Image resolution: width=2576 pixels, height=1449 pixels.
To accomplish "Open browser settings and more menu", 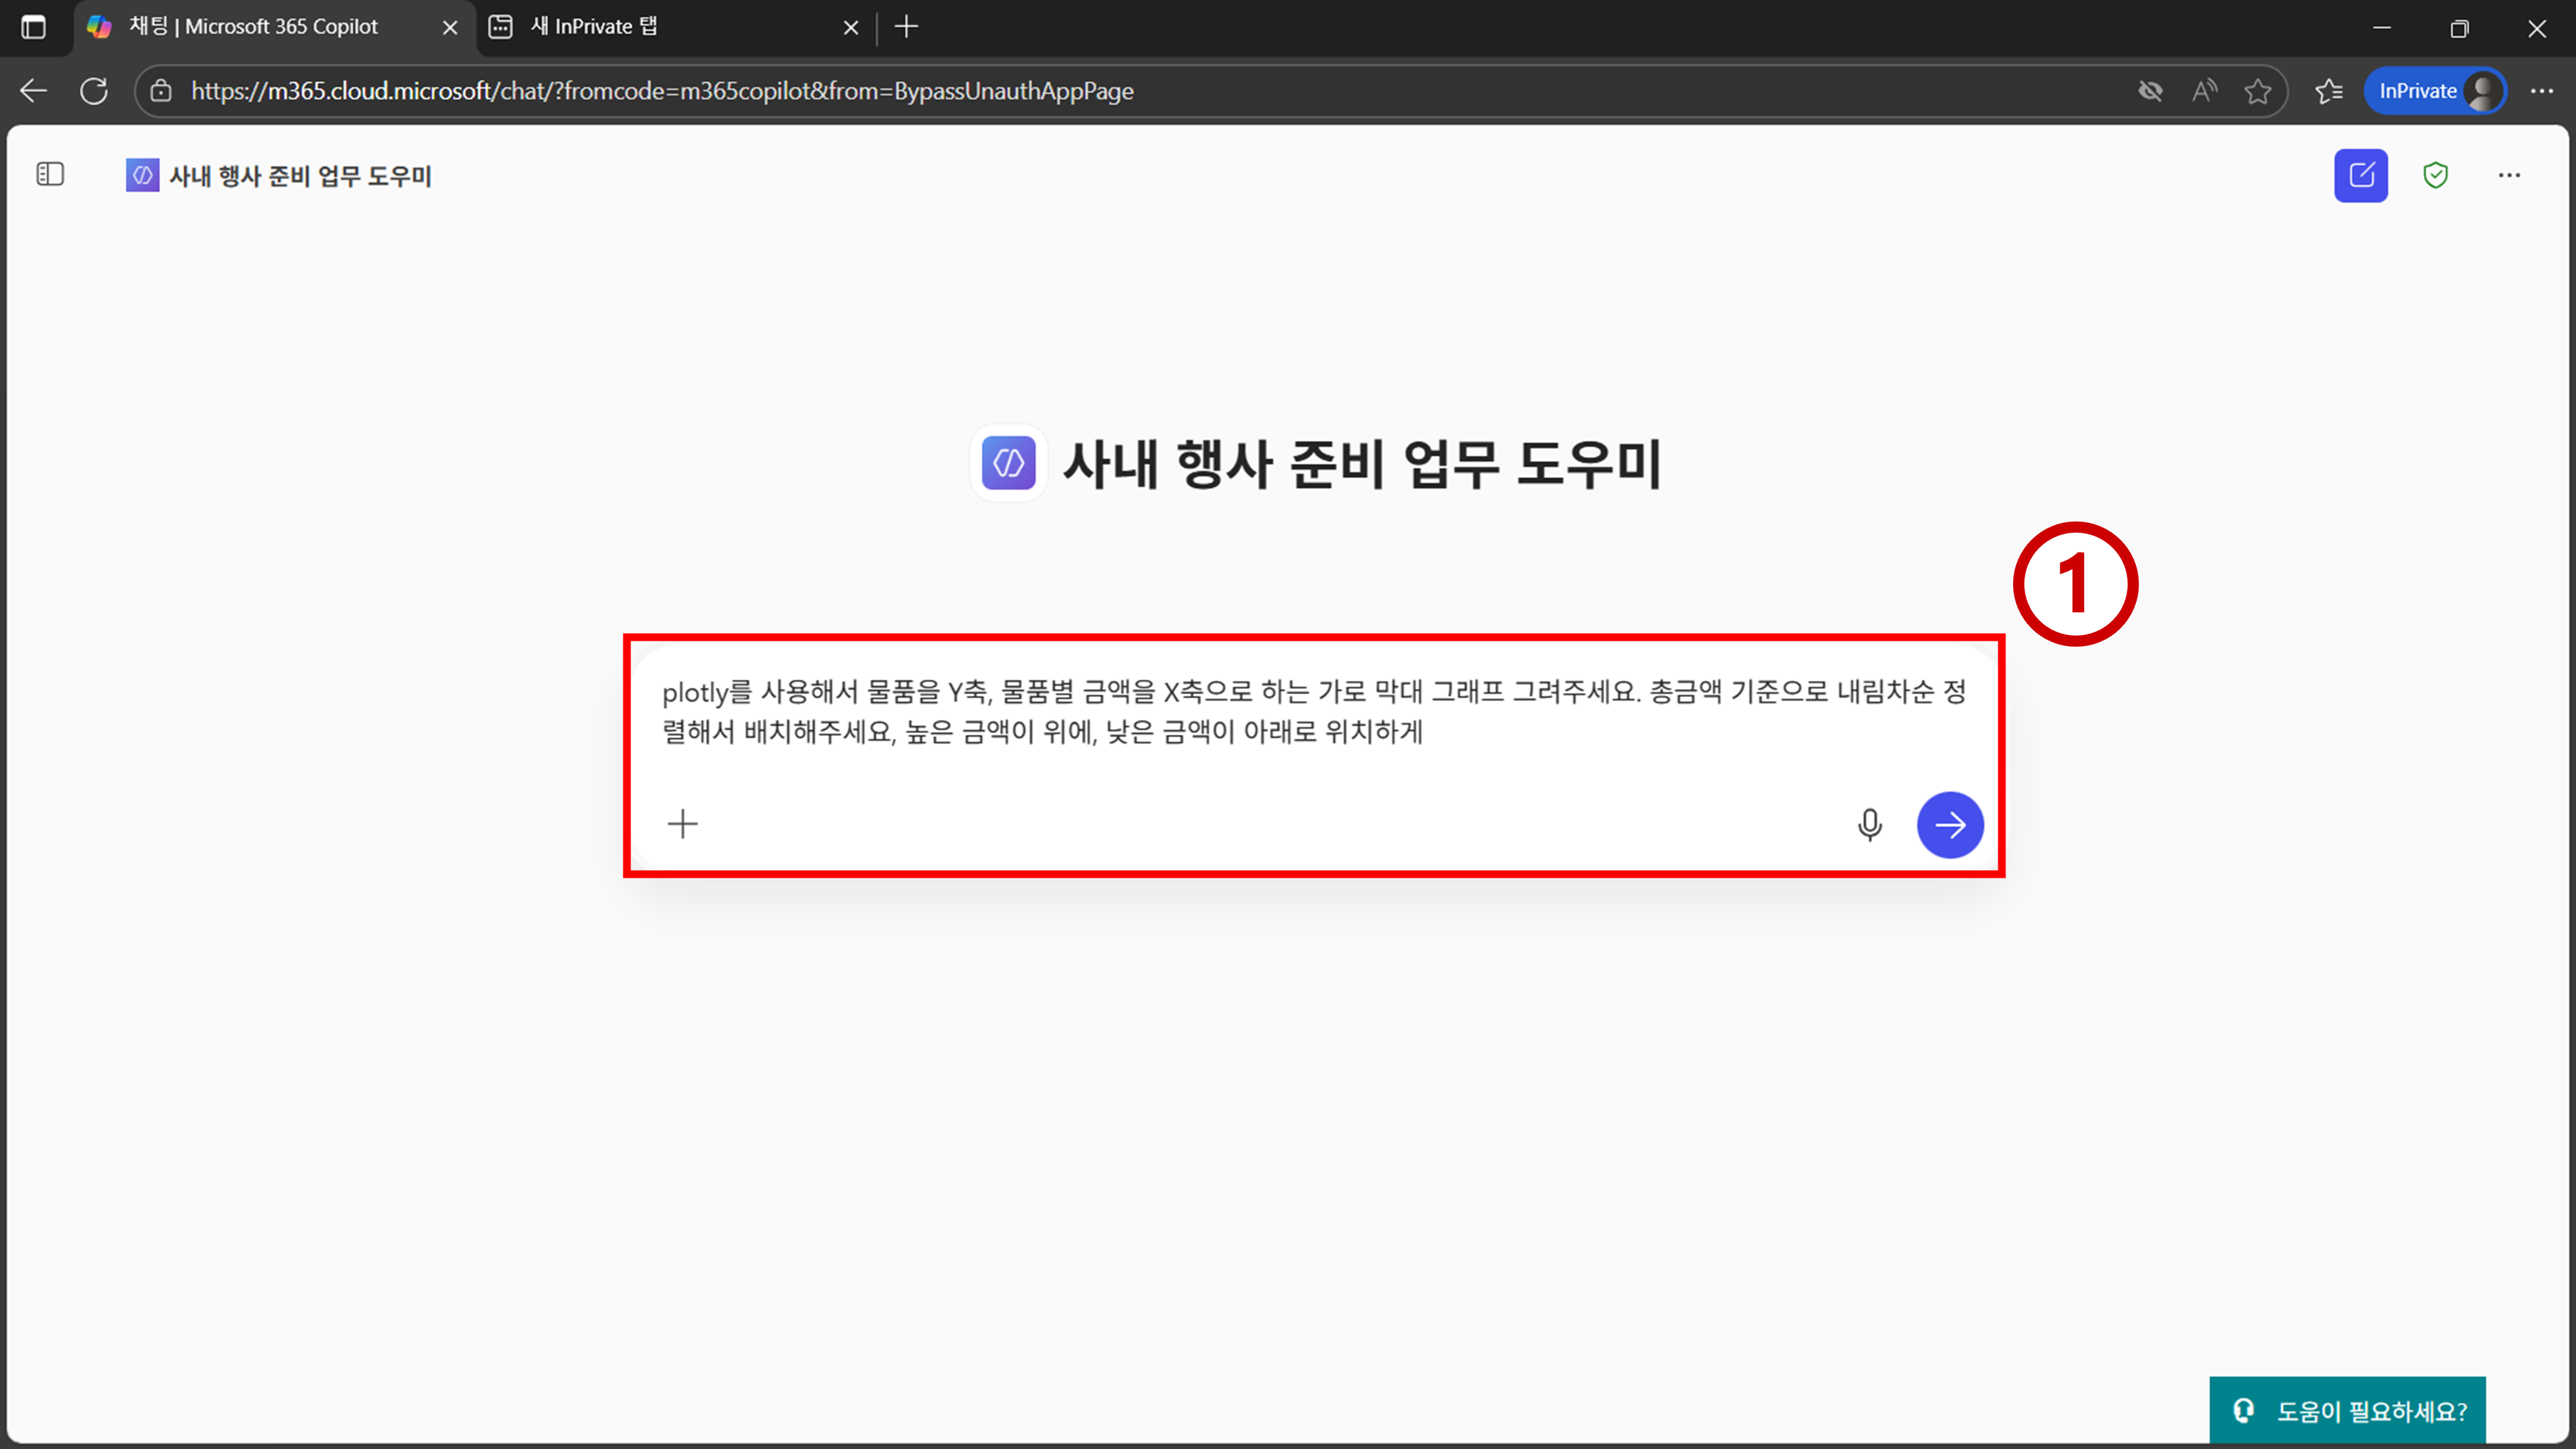I will (2541, 91).
